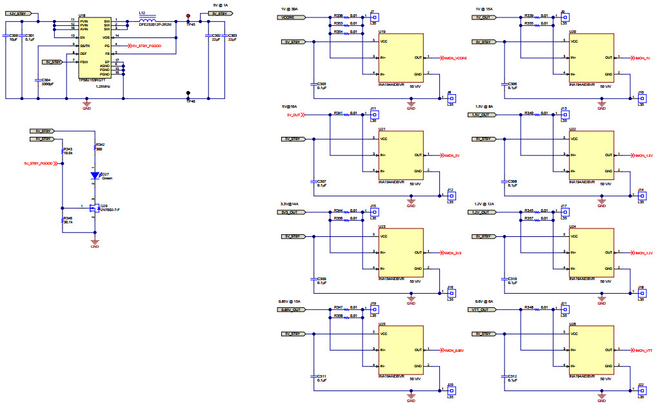This screenshot has width=656, height=406.
Task: Select the U26 amplifier for VTT rail
Action: (591, 350)
